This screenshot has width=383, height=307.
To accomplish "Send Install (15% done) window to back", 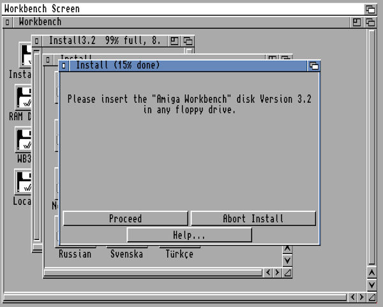I will click(x=313, y=66).
